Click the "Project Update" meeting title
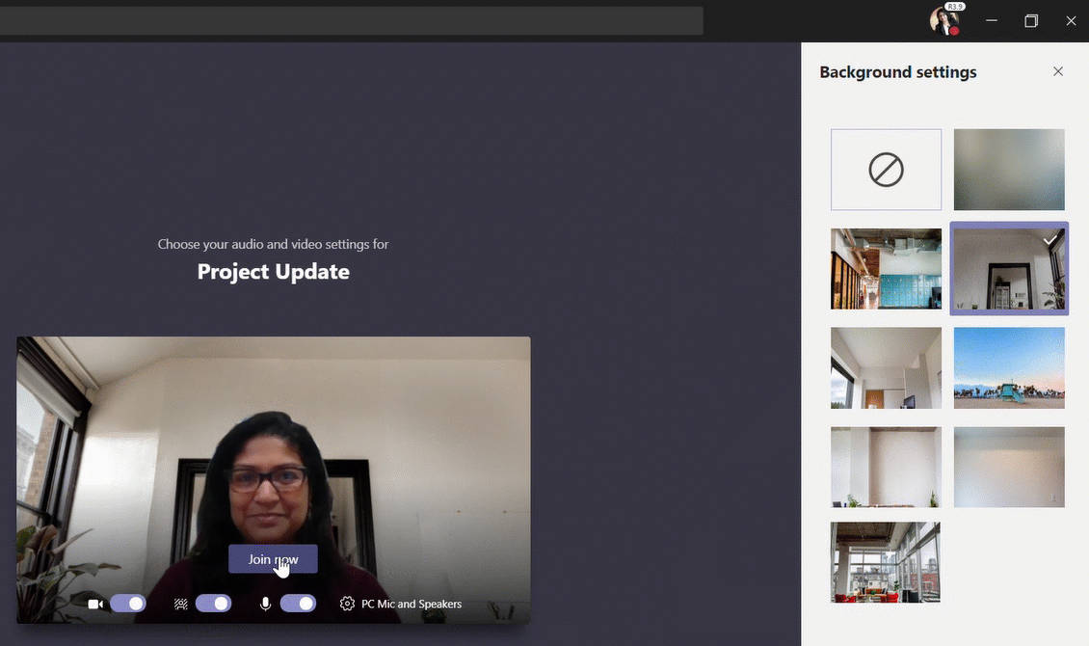This screenshot has width=1089, height=646. pyautogui.click(x=273, y=272)
